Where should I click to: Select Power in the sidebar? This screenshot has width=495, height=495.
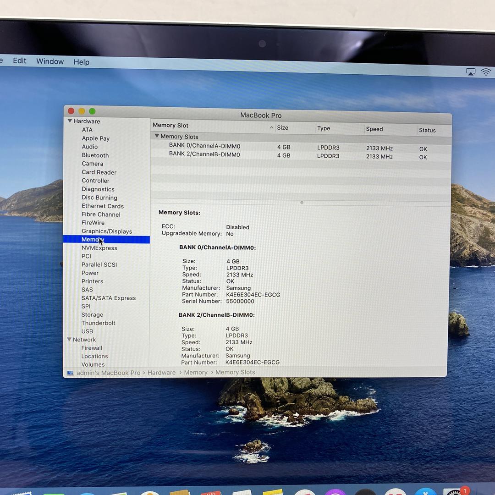tap(90, 273)
